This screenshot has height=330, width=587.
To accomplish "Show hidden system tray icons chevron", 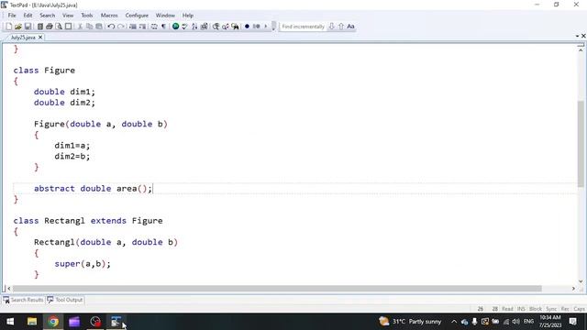I will pyautogui.click(x=454, y=322).
